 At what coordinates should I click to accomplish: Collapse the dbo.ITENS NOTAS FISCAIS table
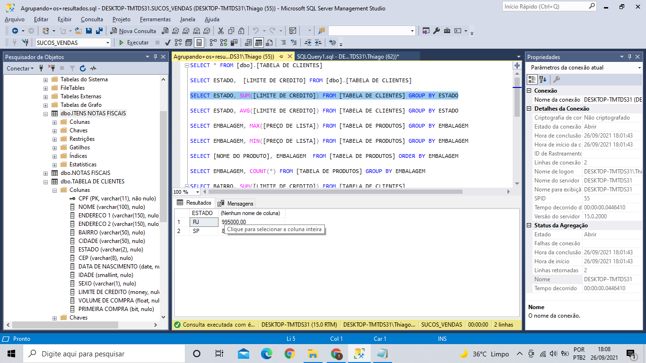[x=46, y=113]
